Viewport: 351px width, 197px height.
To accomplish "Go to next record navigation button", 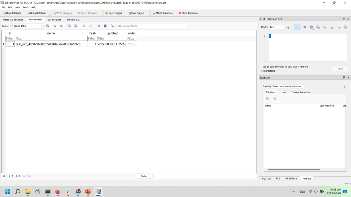I will (x=24, y=176).
